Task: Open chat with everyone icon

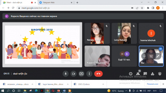Action: pos(145,74)
